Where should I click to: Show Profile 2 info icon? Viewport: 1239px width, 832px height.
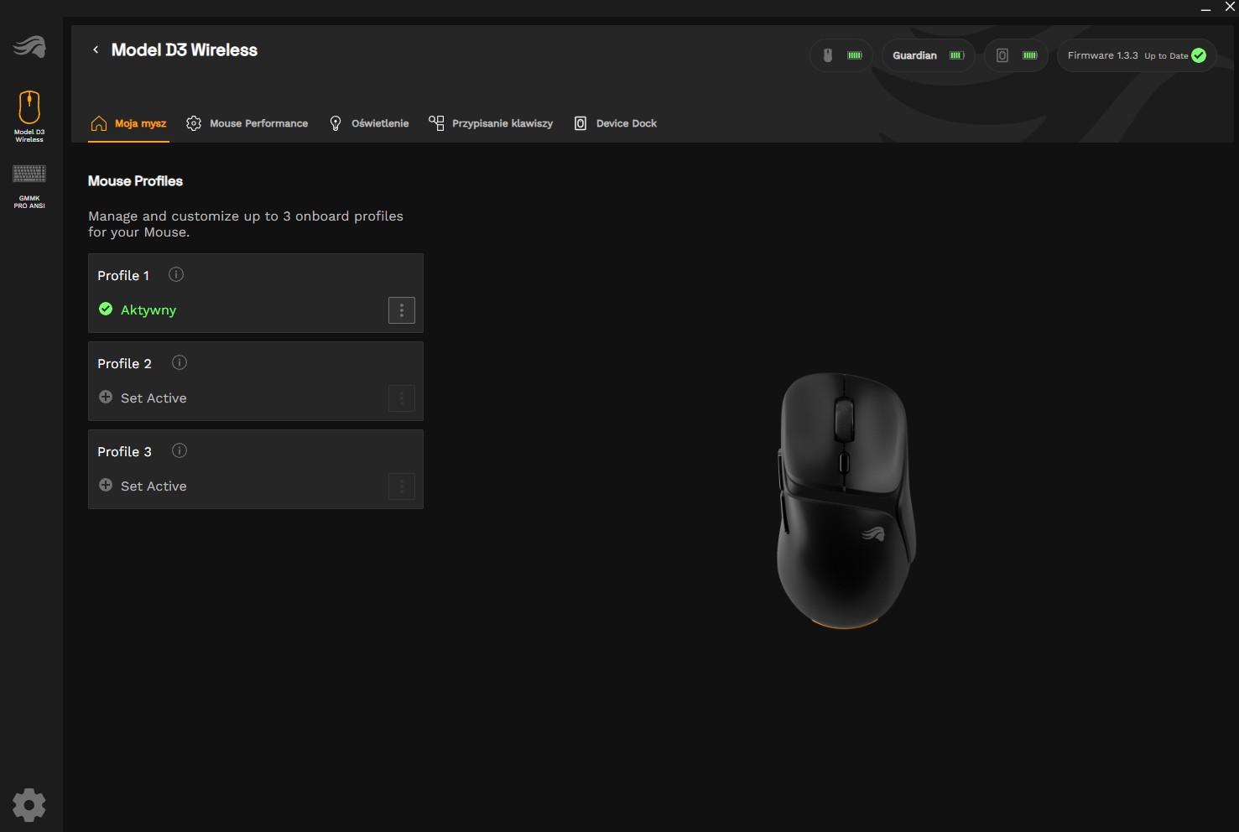tap(180, 363)
